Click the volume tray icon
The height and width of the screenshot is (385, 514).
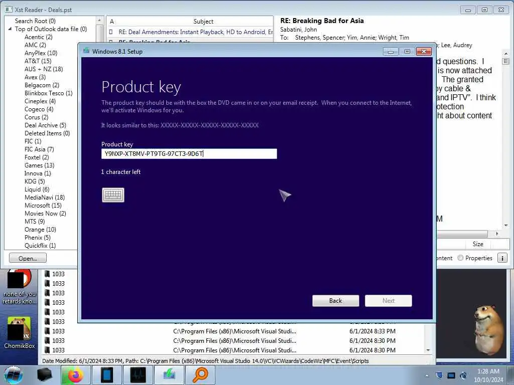pos(463,375)
